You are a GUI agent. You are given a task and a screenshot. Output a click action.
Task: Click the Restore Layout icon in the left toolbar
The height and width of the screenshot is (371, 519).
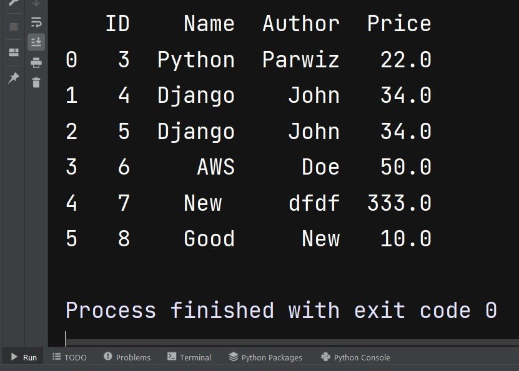(x=14, y=52)
